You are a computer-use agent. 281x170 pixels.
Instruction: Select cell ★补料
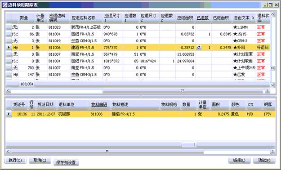point(244,48)
